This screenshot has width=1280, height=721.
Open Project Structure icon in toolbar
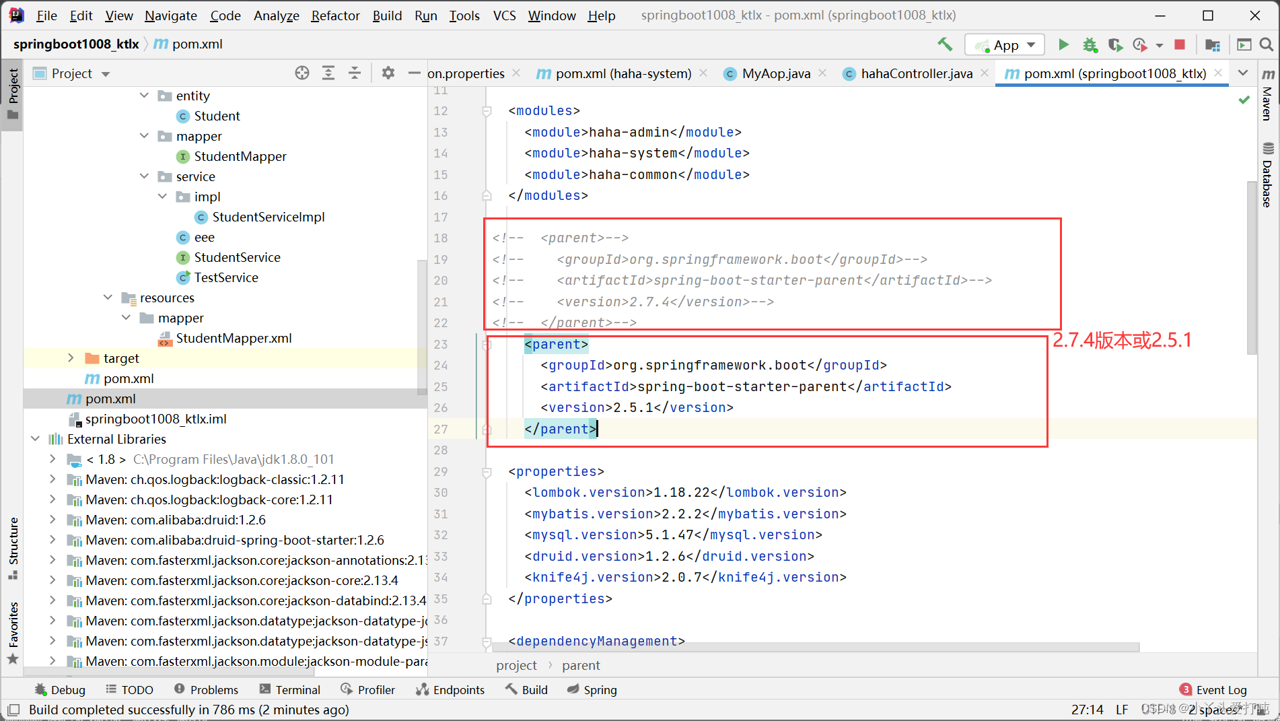coord(1213,44)
